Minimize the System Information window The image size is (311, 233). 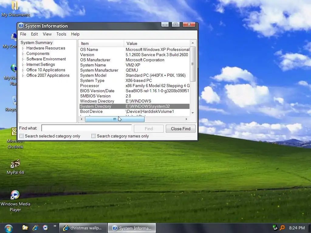[165, 24]
